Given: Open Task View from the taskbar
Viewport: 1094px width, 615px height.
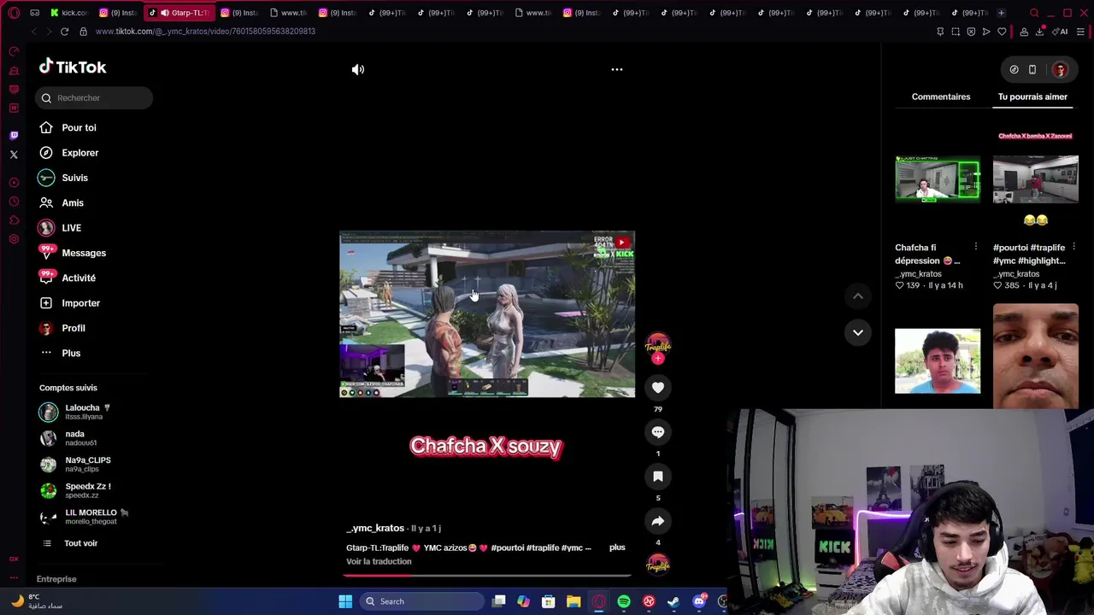Looking at the screenshot, I should pos(499,601).
